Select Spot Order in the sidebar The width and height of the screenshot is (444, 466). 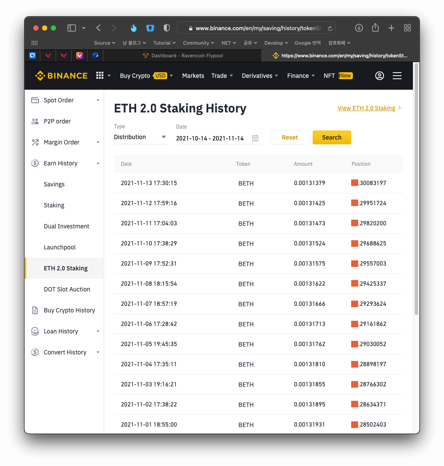point(59,101)
